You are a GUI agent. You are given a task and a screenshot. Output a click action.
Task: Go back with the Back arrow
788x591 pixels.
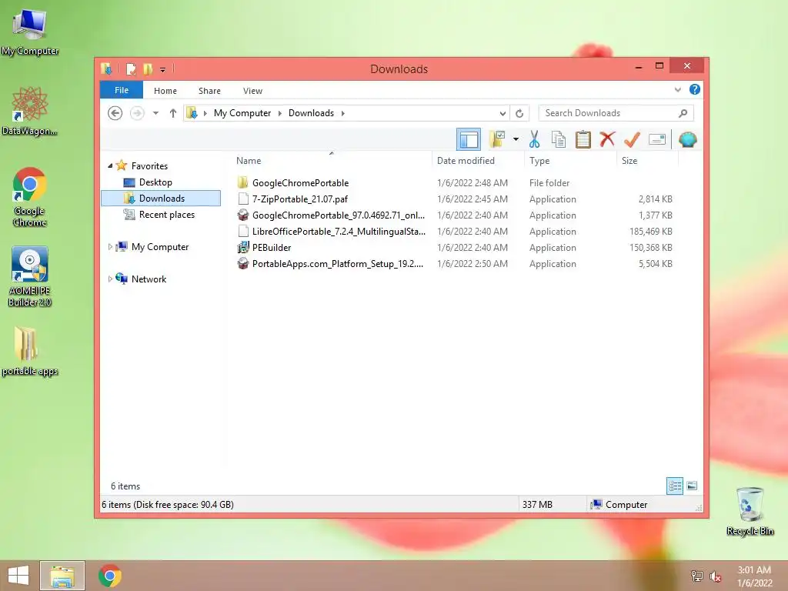pyautogui.click(x=115, y=113)
